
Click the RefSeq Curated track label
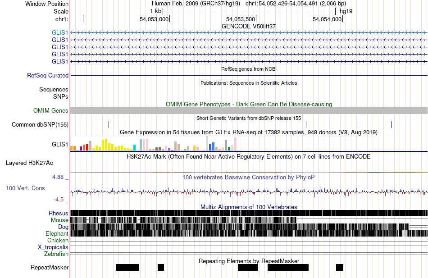pos(47,75)
